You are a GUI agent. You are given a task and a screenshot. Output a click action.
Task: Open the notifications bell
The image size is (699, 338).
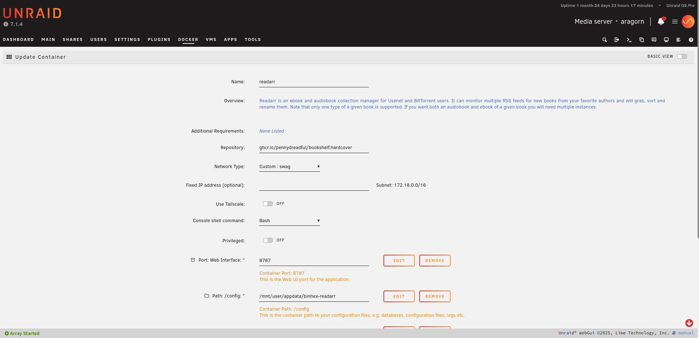coord(661,22)
